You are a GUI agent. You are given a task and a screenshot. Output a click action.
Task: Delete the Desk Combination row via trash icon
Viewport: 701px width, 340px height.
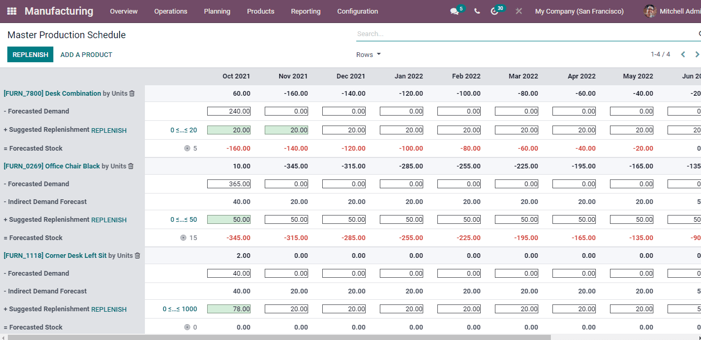132,93
